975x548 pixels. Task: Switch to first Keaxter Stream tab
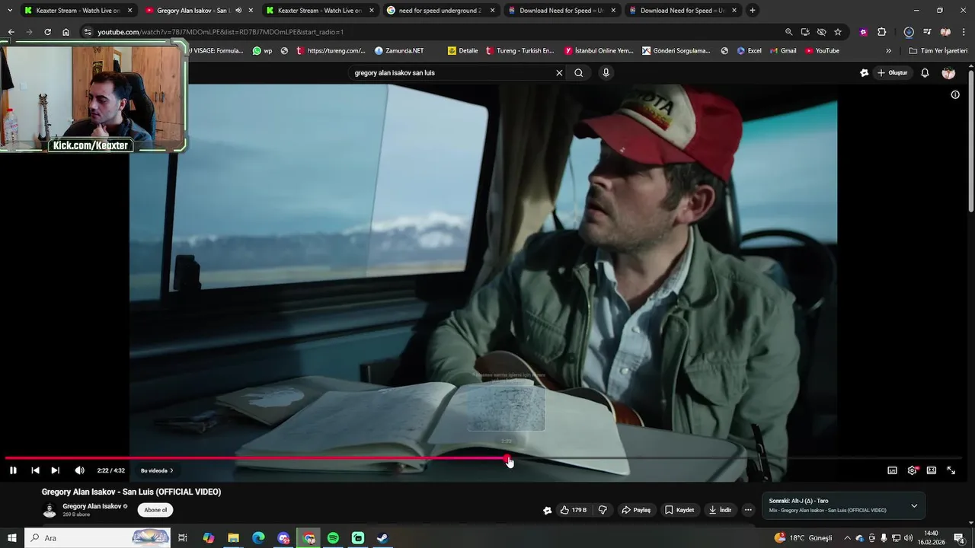pyautogui.click(x=78, y=11)
